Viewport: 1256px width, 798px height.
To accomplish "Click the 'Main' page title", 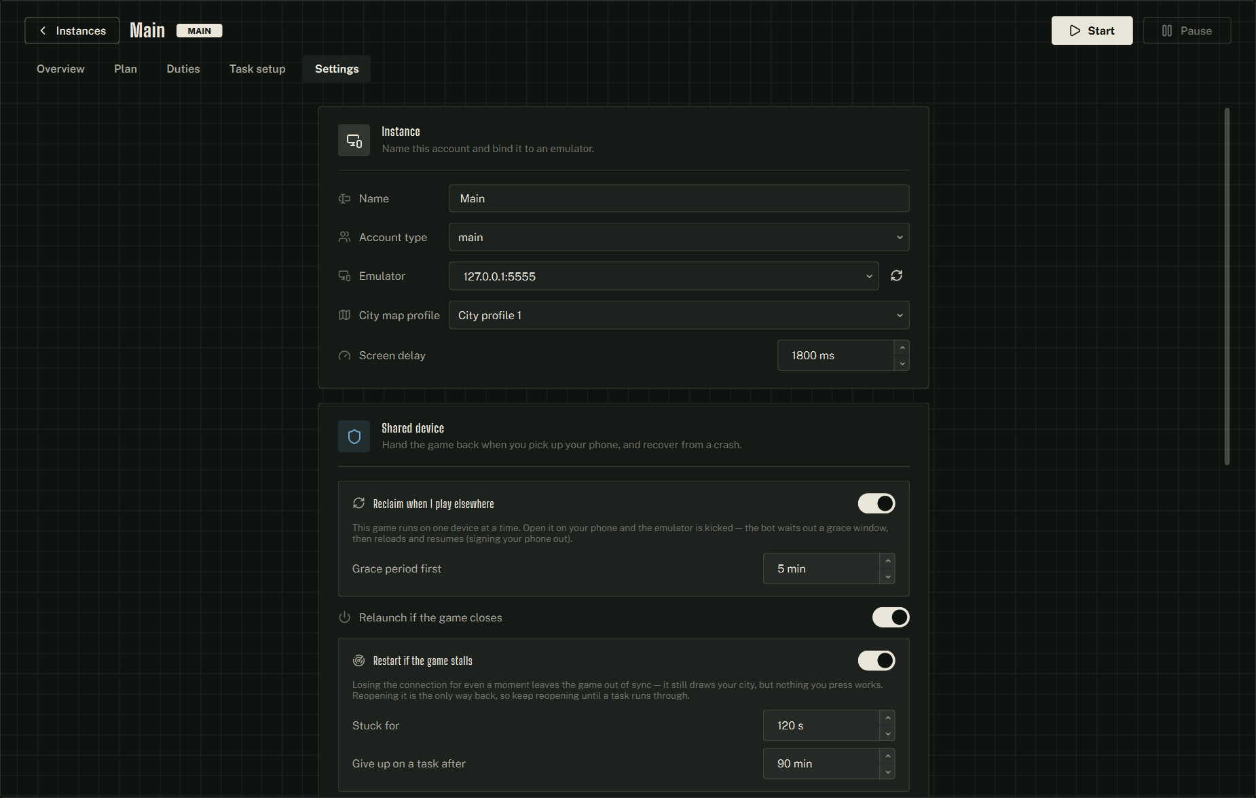I will (147, 31).
